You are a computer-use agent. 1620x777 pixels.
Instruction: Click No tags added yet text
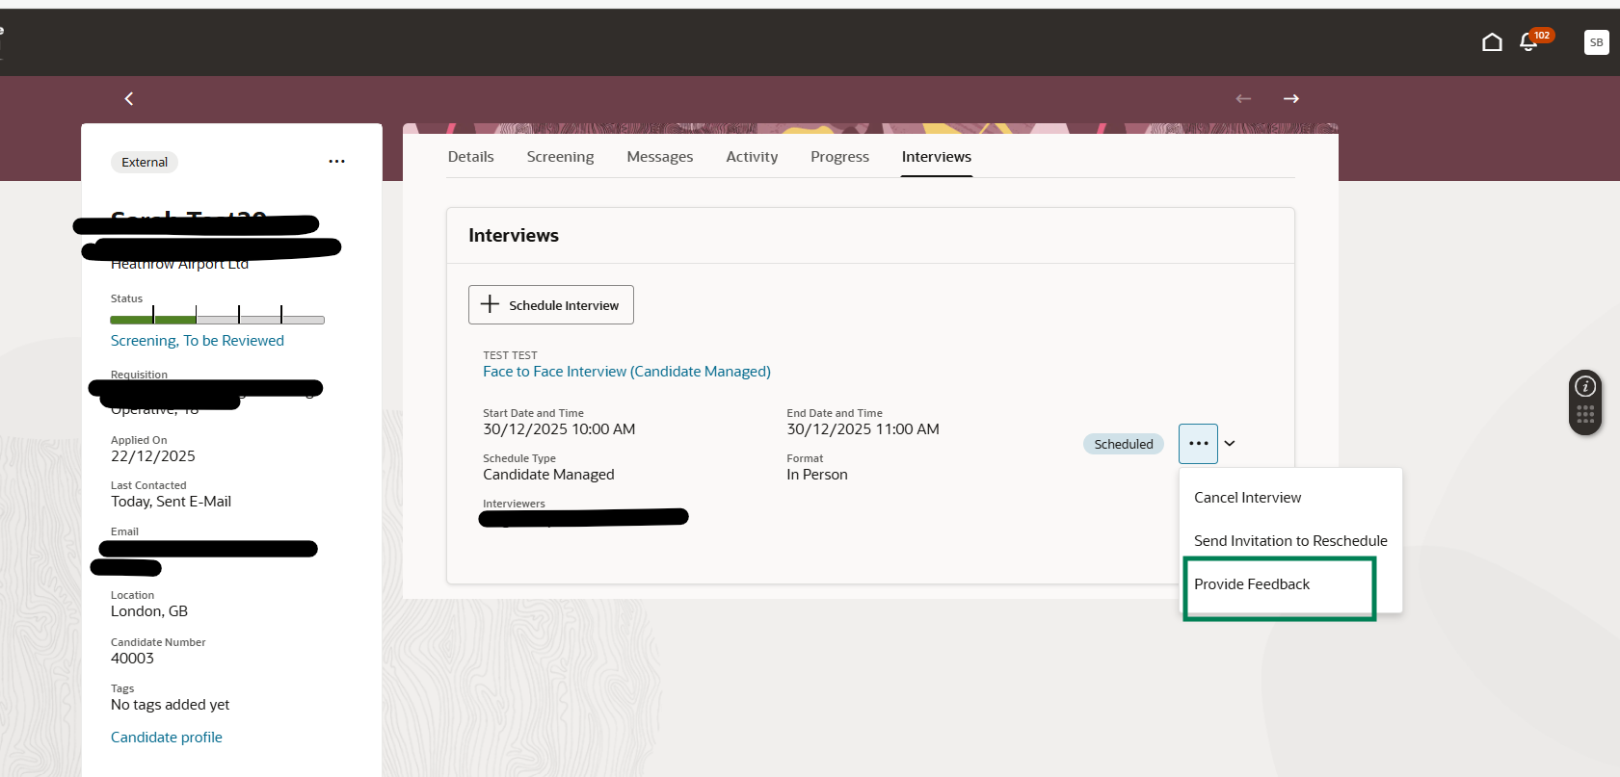[x=170, y=705]
